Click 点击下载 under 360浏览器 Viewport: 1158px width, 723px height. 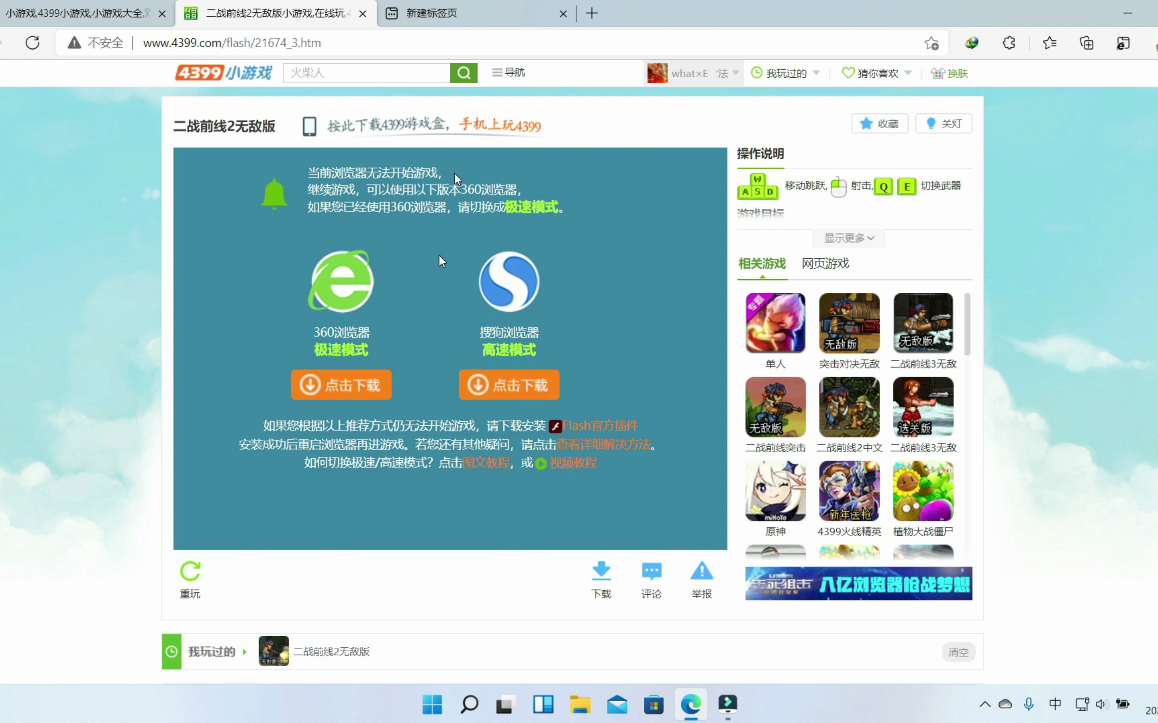pyautogui.click(x=341, y=384)
